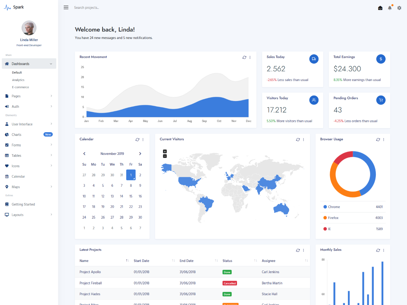Click the hamburger menu icon next to search
Viewport: 407px width, 305px height.
pos(66,7)
